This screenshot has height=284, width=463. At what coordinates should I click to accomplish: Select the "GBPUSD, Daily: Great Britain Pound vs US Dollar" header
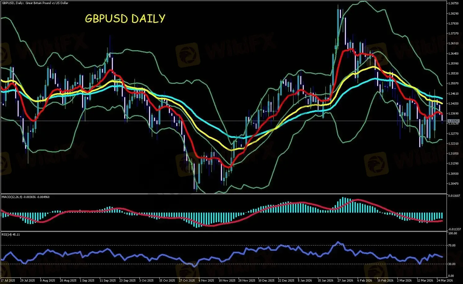35,3
